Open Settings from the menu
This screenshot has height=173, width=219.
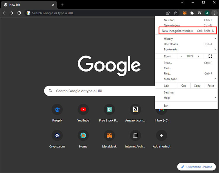pyautogui.click(x=186, y=92)
